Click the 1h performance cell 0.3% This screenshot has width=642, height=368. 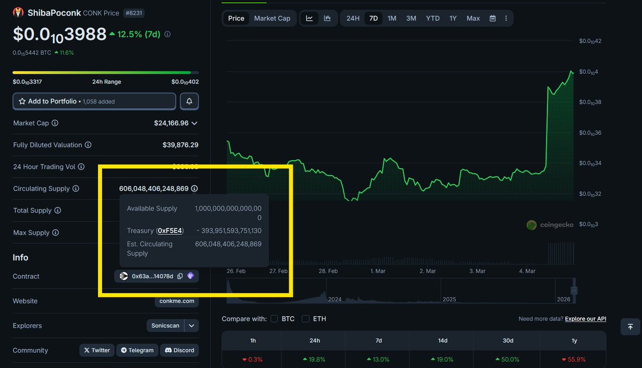point(253,359)
